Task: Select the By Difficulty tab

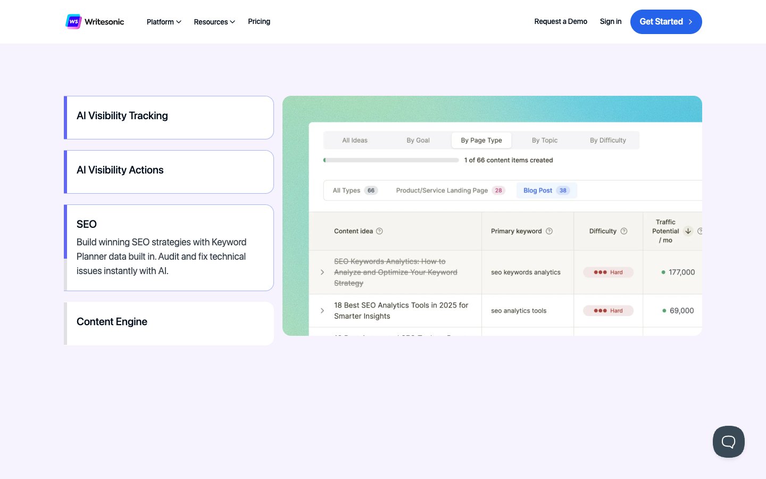Action: pyautogui.click(x=607, y=141)
